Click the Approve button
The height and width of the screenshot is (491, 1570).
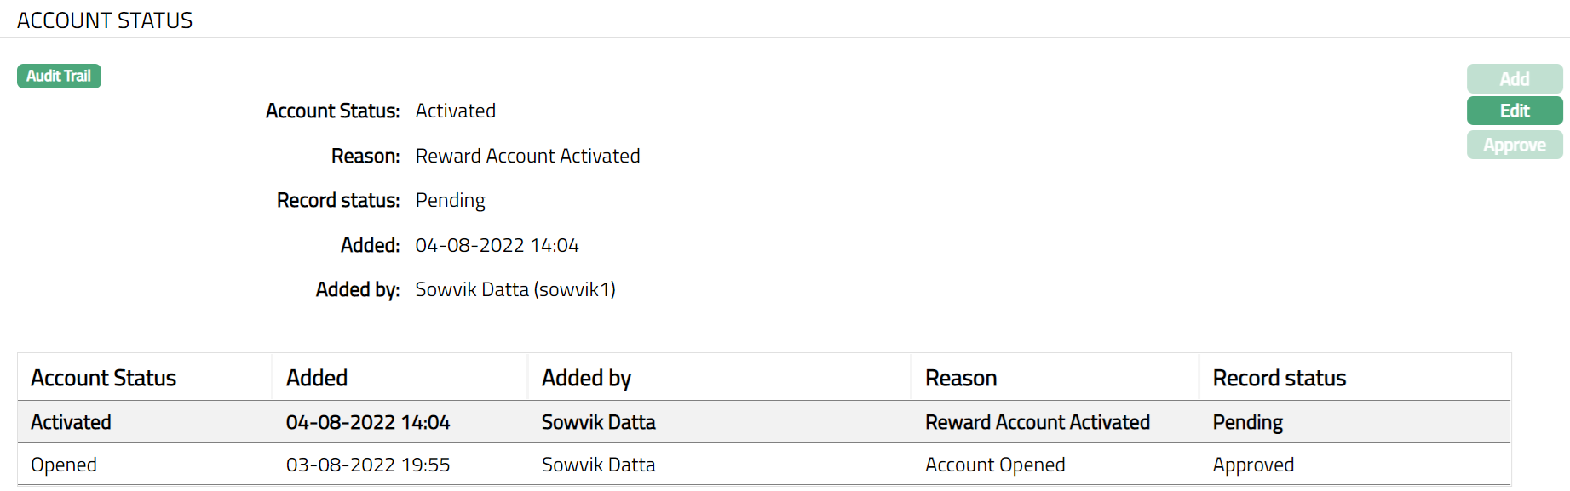pyautogui.click(x=1514, y=146)
